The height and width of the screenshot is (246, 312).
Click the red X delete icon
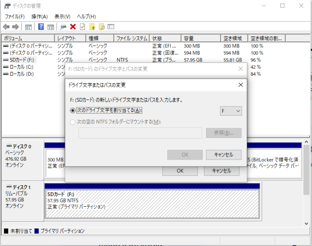(73, 27)
